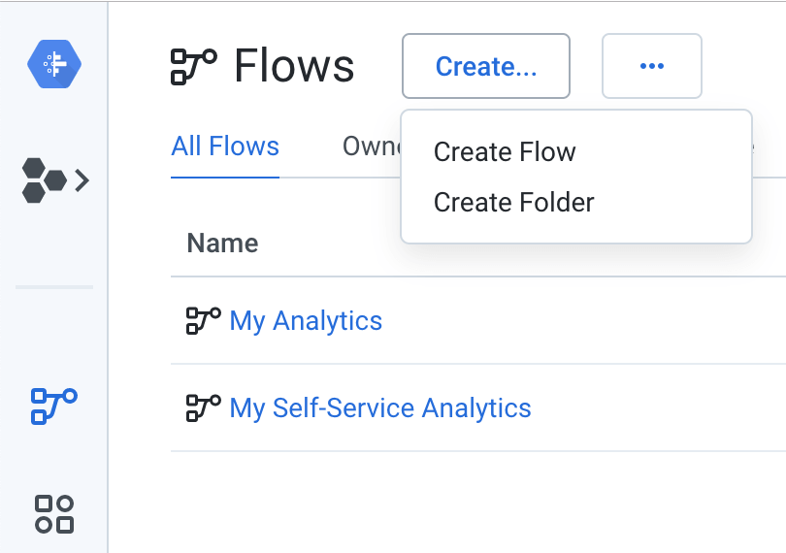Image resolution: width=786 pixels, height=553 pixels.
Task: Switch to the All Flows tab
Action: click(x=225, y=146)
